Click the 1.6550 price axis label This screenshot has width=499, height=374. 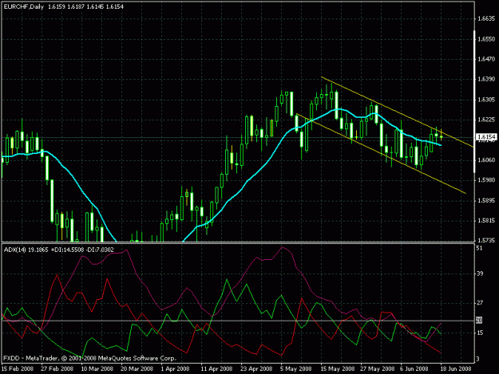(x=487, y=39)
